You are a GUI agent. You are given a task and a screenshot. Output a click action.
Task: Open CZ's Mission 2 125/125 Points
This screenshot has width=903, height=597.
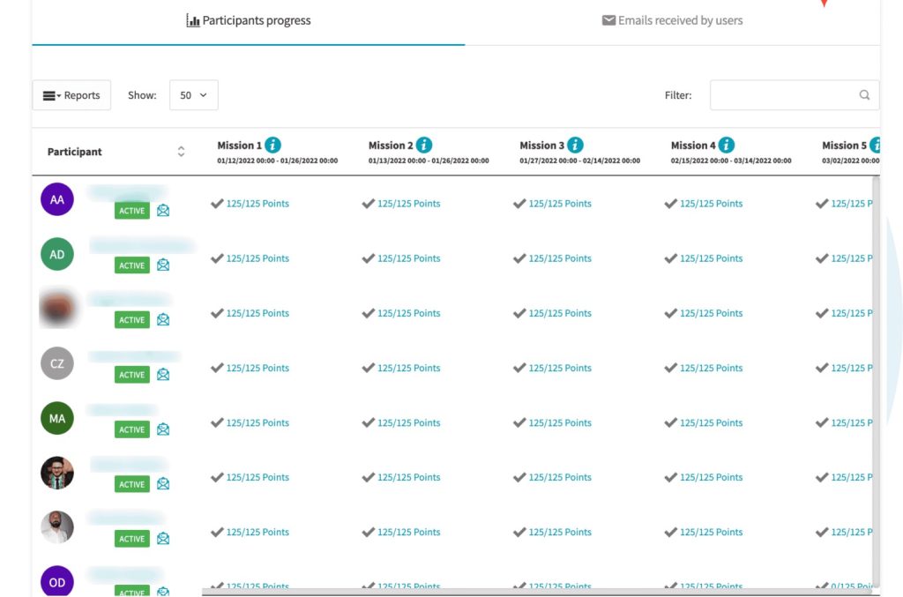[409, 368]
